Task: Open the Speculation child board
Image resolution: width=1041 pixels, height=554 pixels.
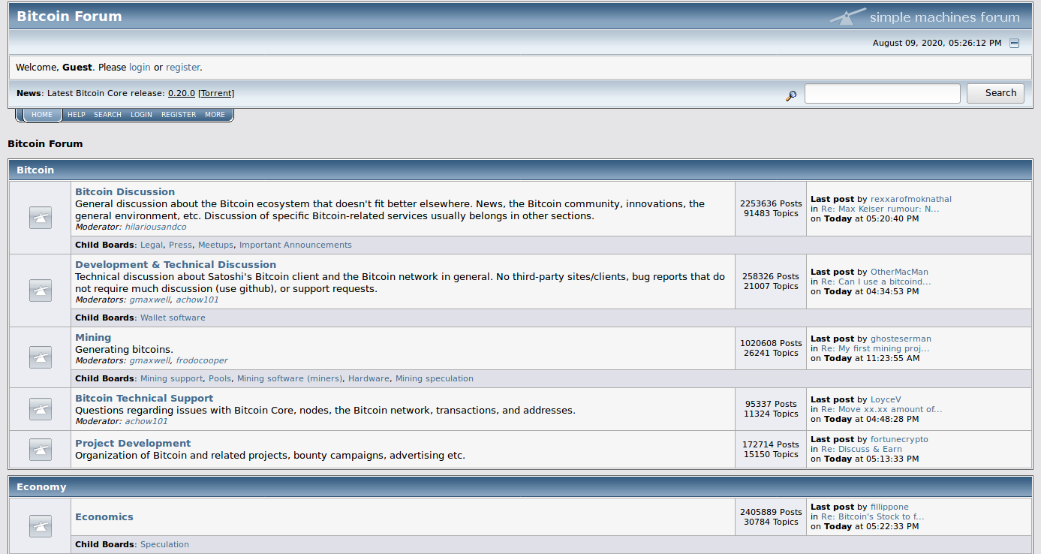Action: [164, 545]
